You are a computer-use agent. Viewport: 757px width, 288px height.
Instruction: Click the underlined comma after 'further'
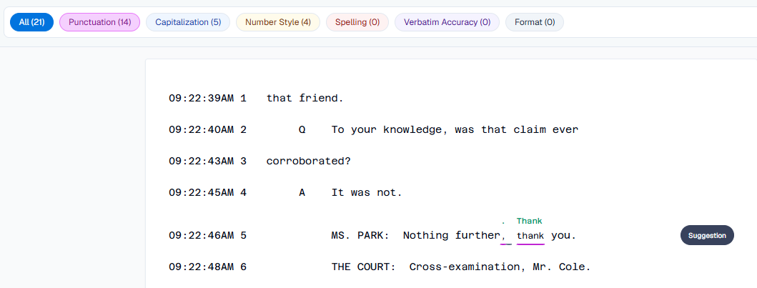click(x=505, y=237)
